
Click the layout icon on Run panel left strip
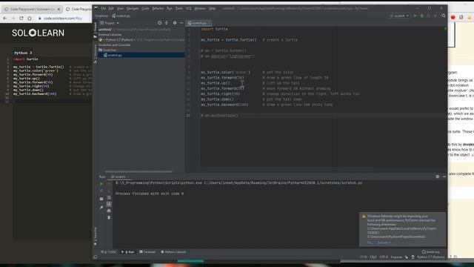[x=101, y=199]
